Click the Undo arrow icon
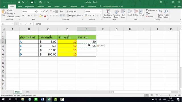 [23, 2]
